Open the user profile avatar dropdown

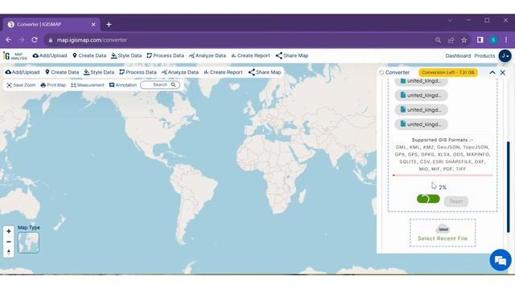click(505, 55)
